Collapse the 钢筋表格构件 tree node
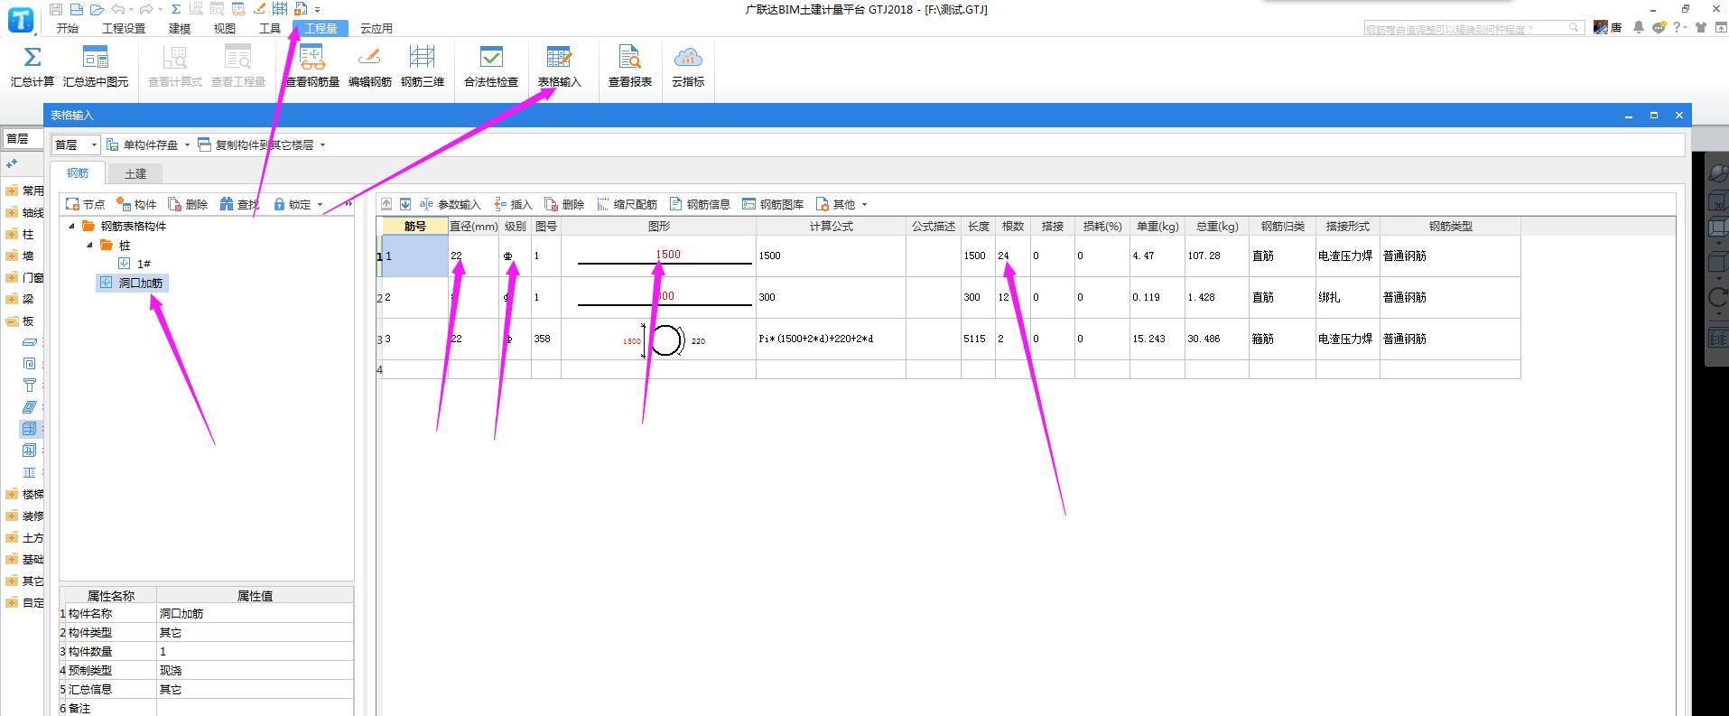 coord(71,226)
